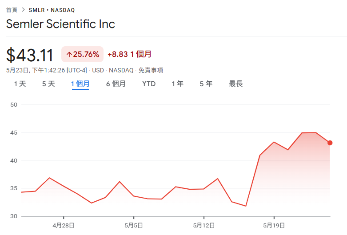
Task: Select the 1 年 range tab
Action: coord(177,84)
